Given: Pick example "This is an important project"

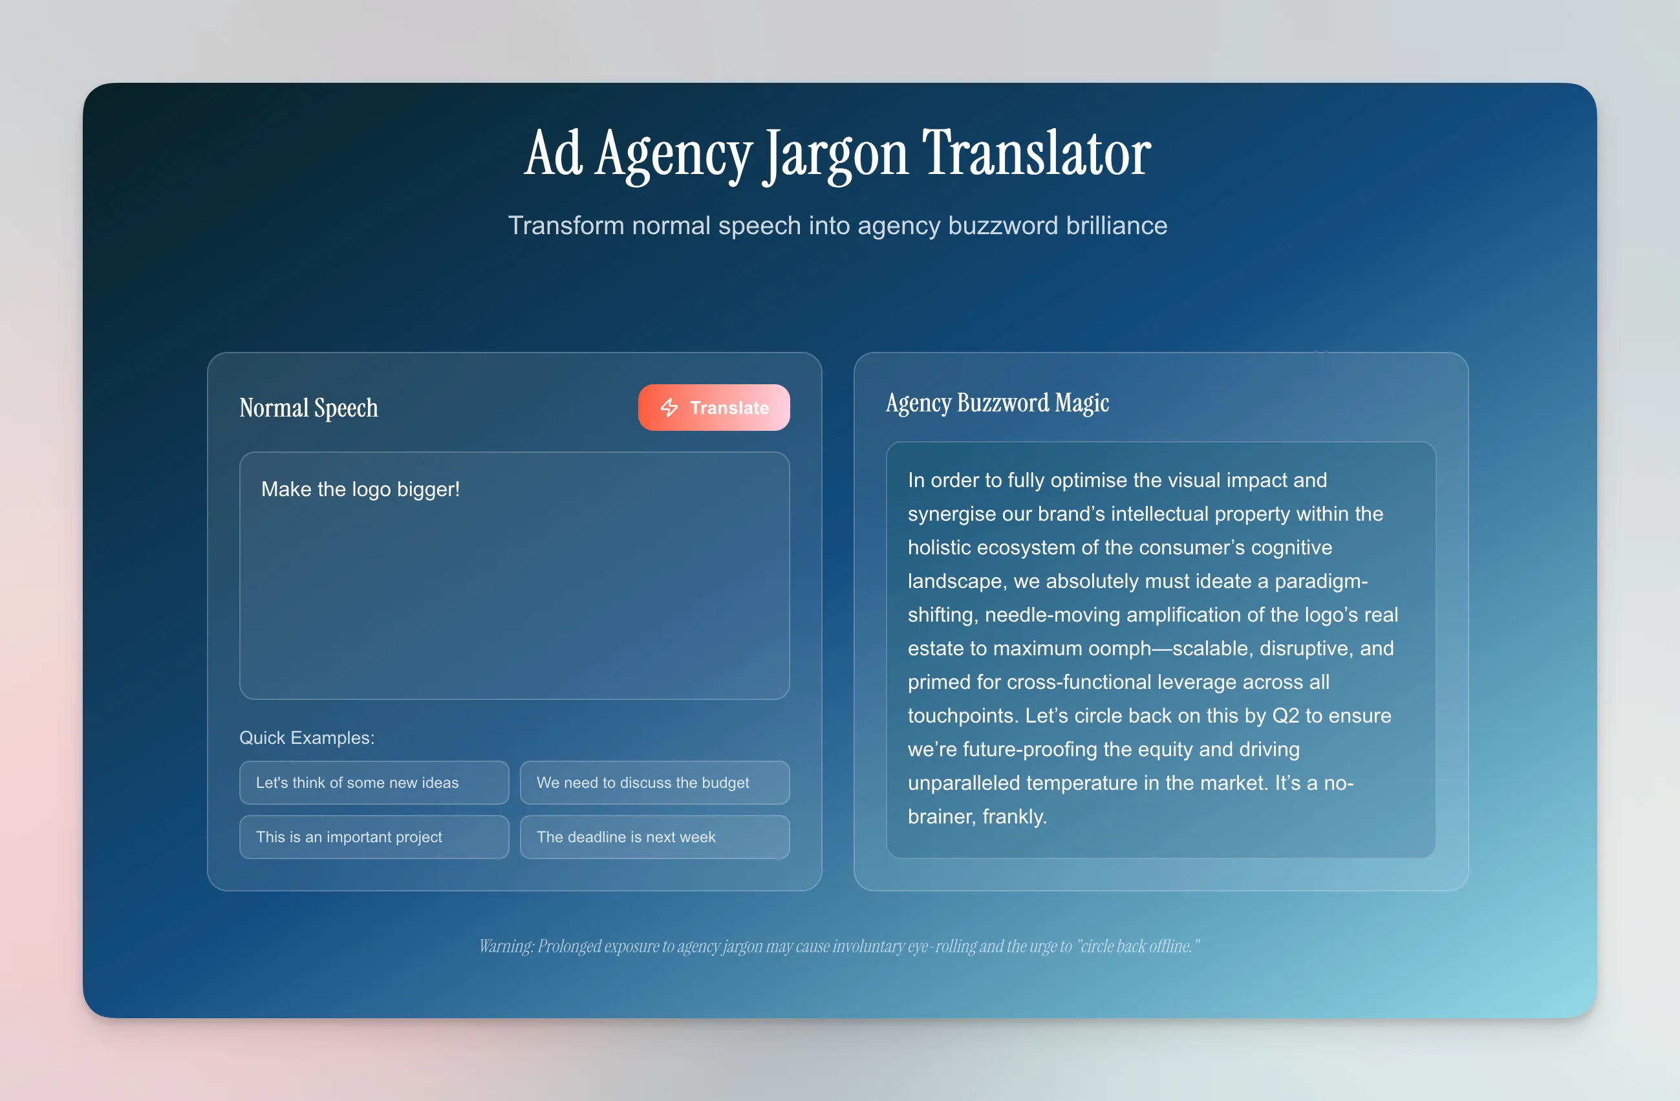Looking at the screenshot, I should point(374,837).
